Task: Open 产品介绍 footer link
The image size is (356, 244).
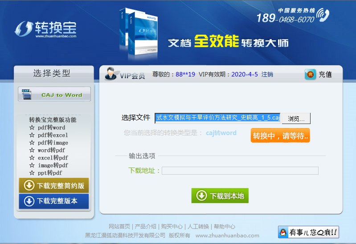Action: pos(146,226)
